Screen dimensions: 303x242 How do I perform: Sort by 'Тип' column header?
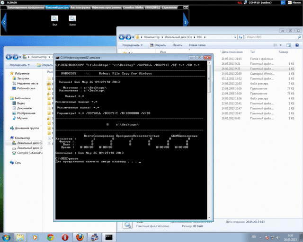[252, 52]
